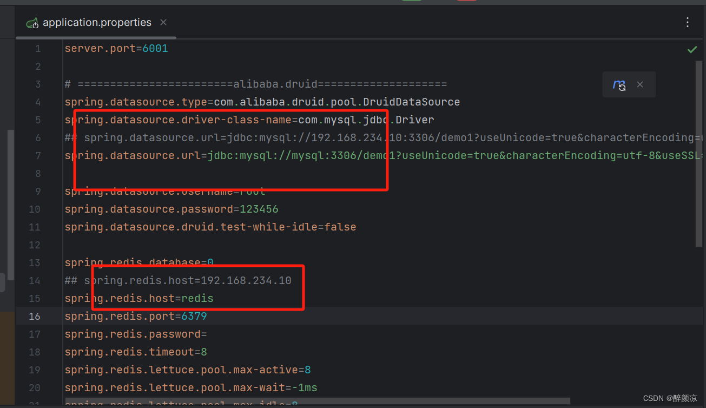This screenshot has height=408, width=706.
Task: Click the spring.datasource.password=123456 line
Action: pos(171,209)
